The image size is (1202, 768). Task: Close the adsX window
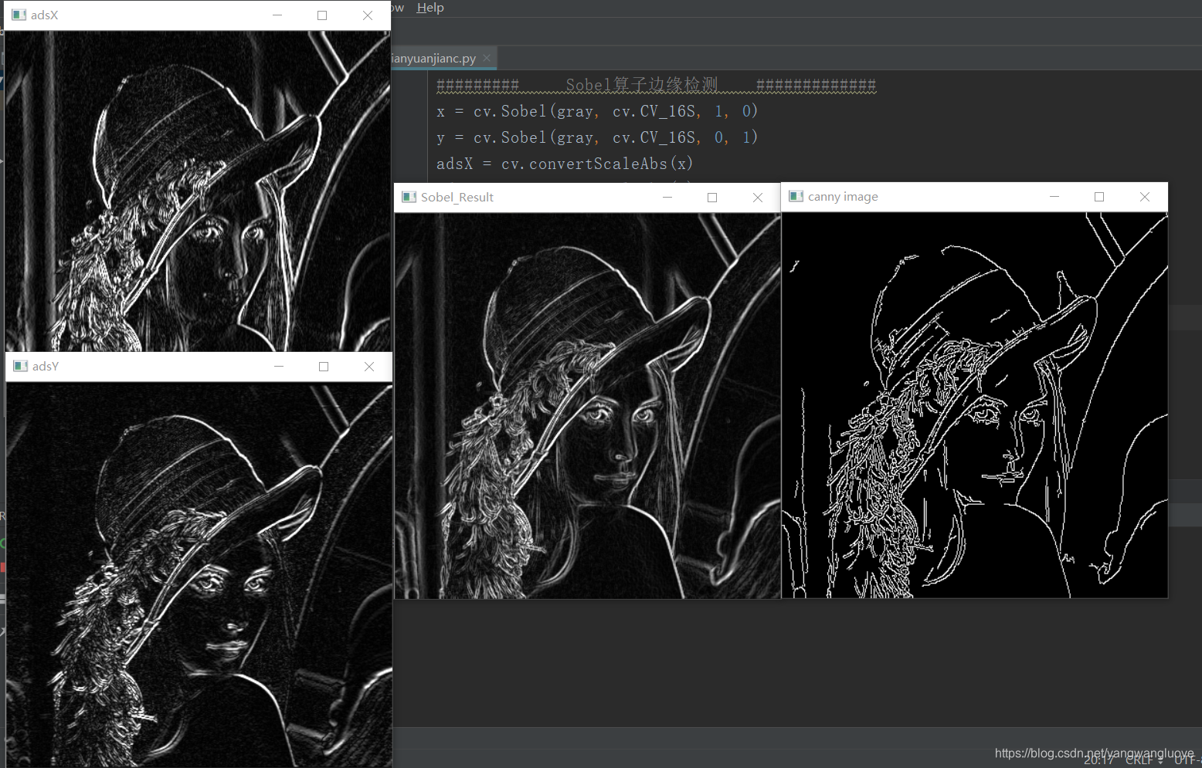pyautogui.click(x=368, y=15)
